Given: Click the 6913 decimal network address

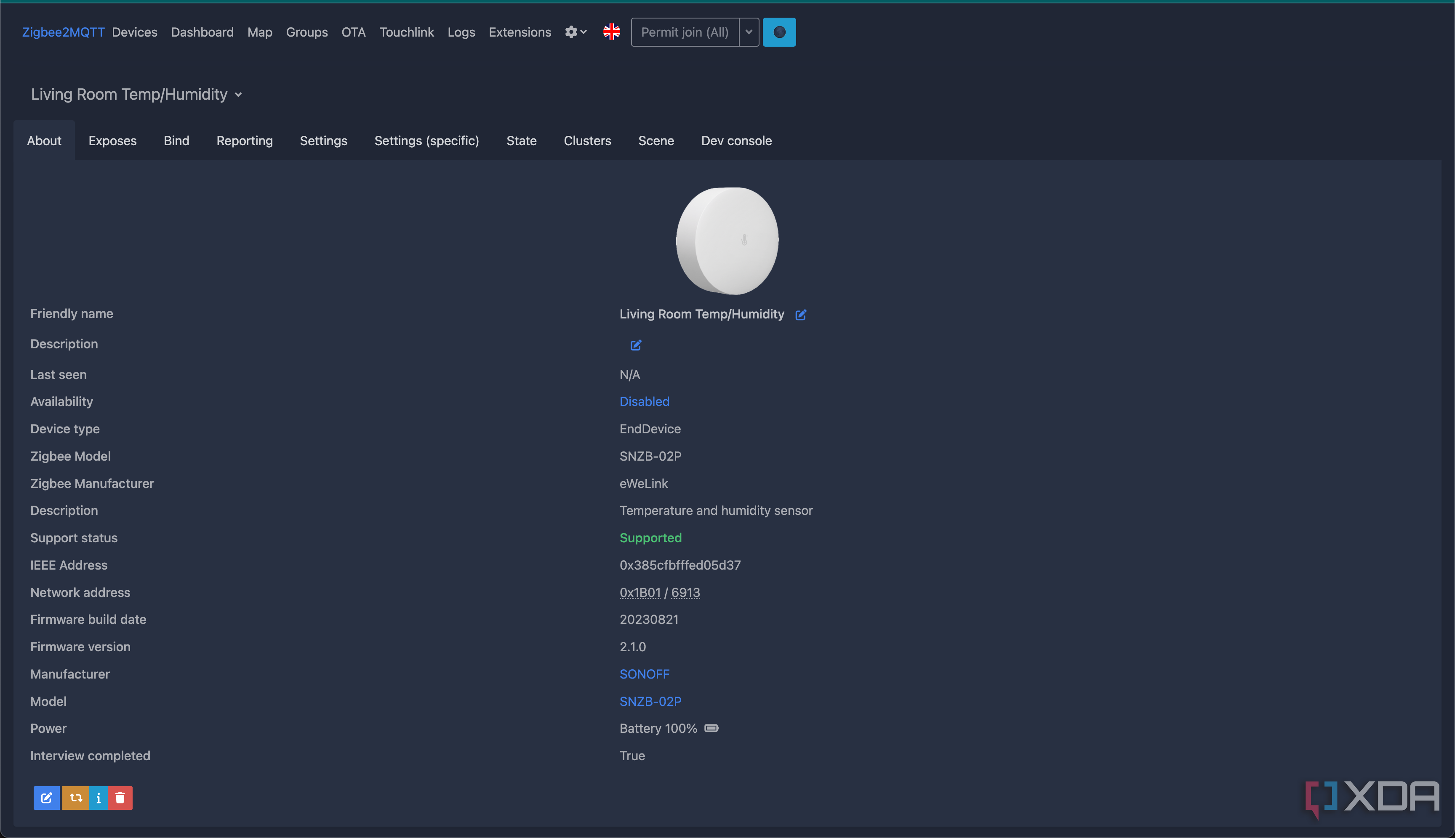Looking at the screenshot, I should pyautogui.click(x=685, y=592).
